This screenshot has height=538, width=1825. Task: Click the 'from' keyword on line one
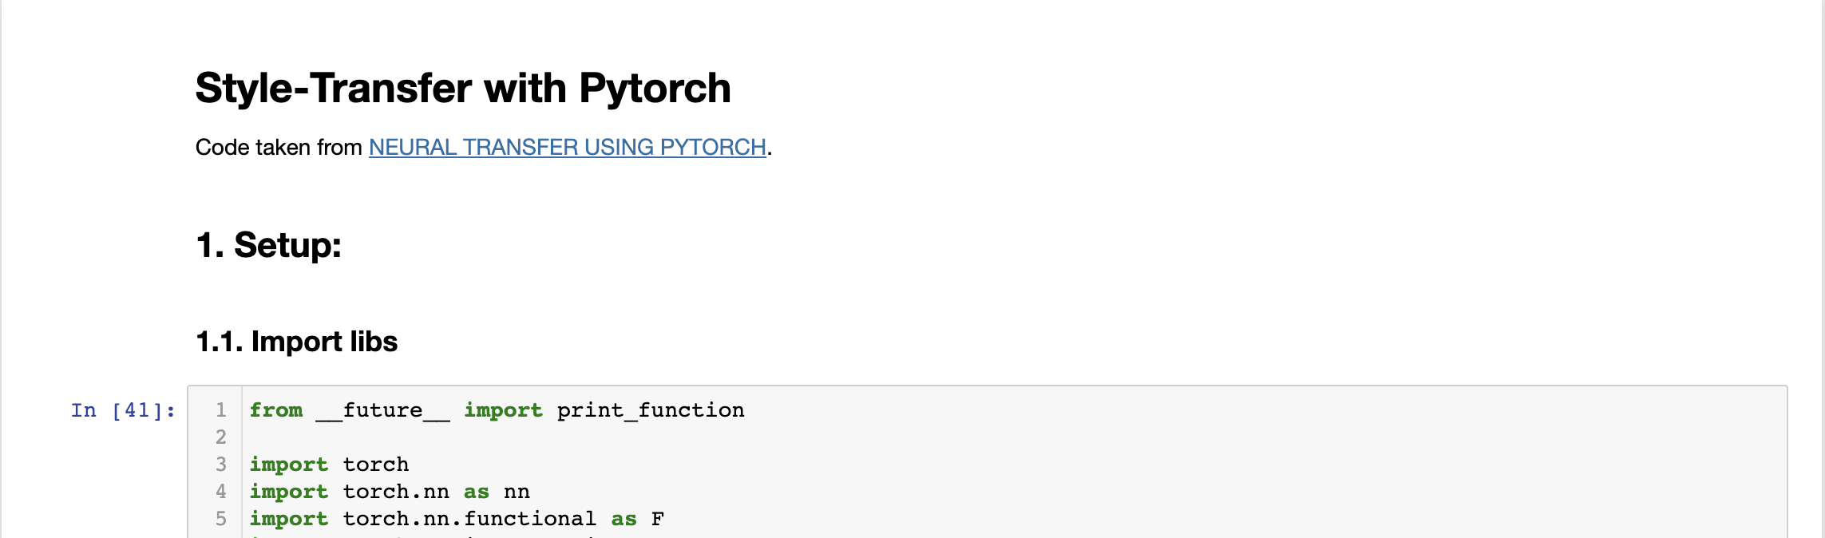tap(276, 410)
